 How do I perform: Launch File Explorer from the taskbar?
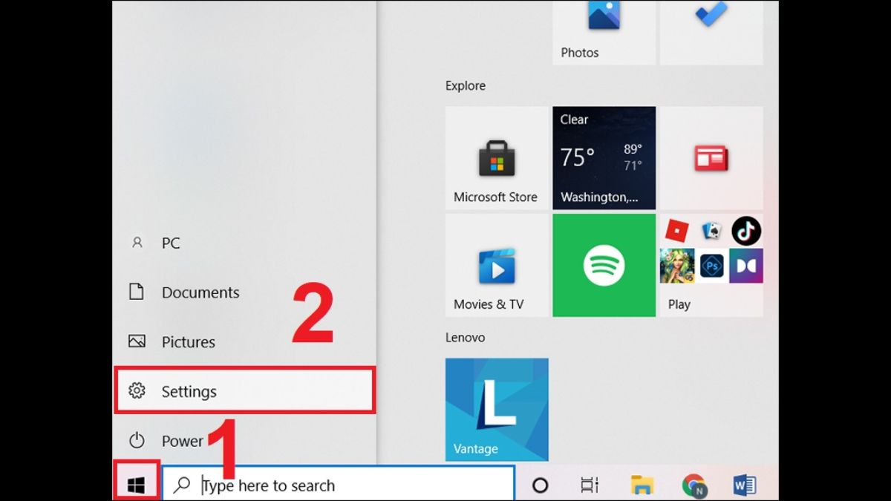point(642,485)
